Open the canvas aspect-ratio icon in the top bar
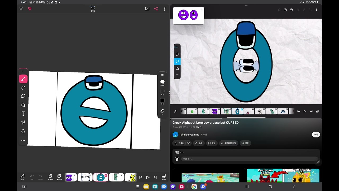339x191 pixels. point(147,9)
